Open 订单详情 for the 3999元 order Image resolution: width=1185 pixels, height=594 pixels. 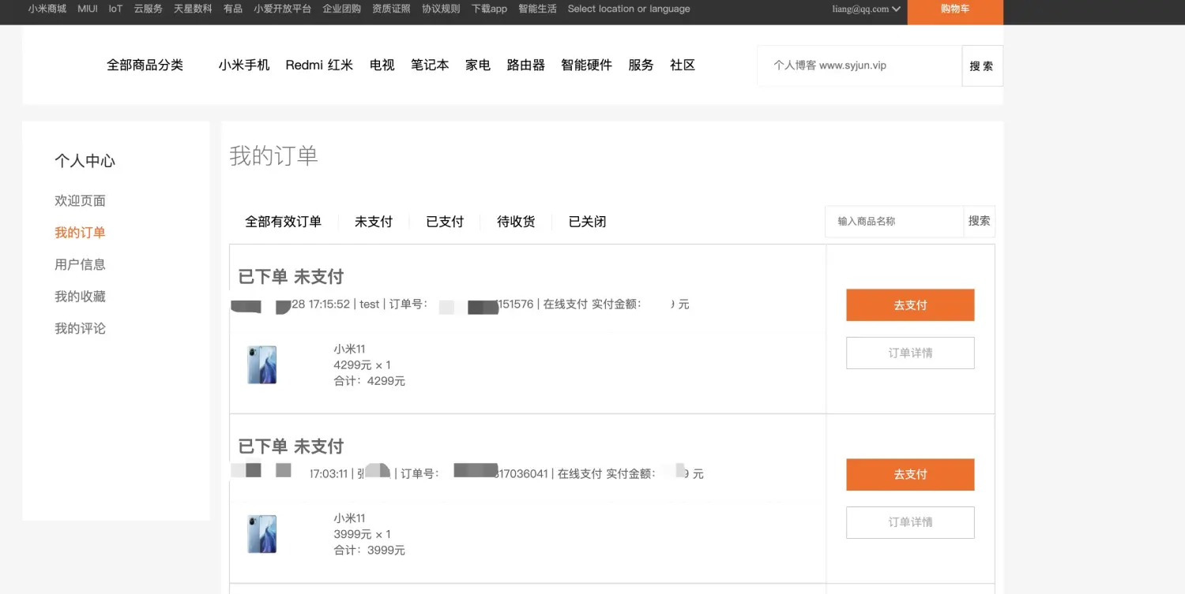[909, 522]
